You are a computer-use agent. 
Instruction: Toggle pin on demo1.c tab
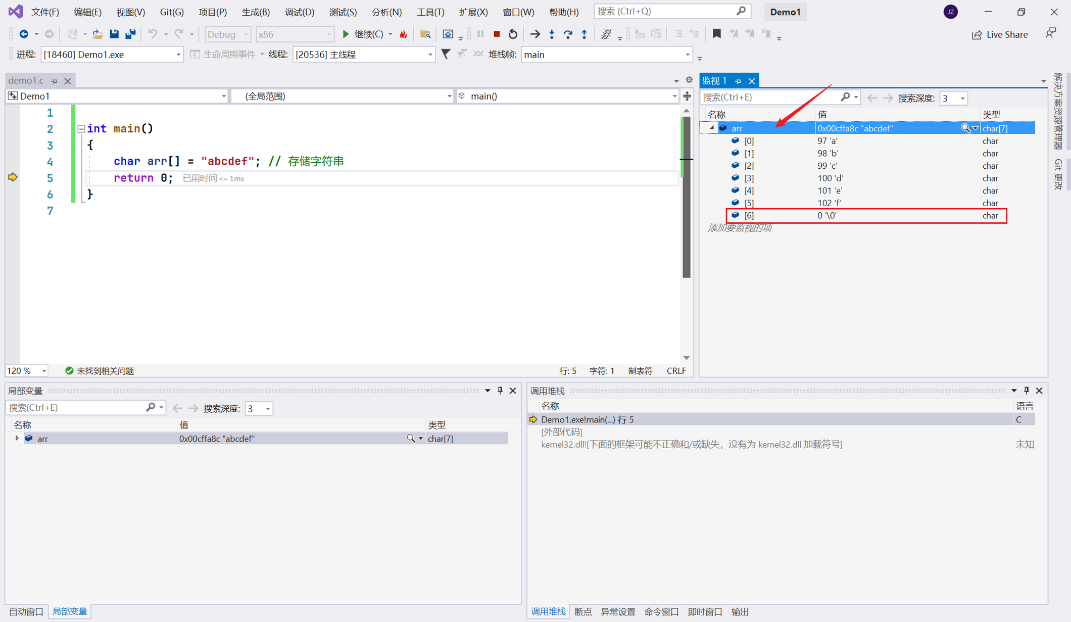(x=55, y=81)
